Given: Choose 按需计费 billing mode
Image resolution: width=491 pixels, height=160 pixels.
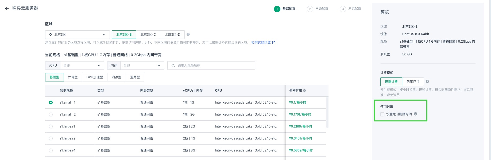Looking at the screenshot, I should pyautogui.click(x=391, y=82).
